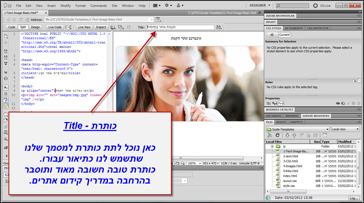Select All mode in CSS Styles panel

(272, 35)
